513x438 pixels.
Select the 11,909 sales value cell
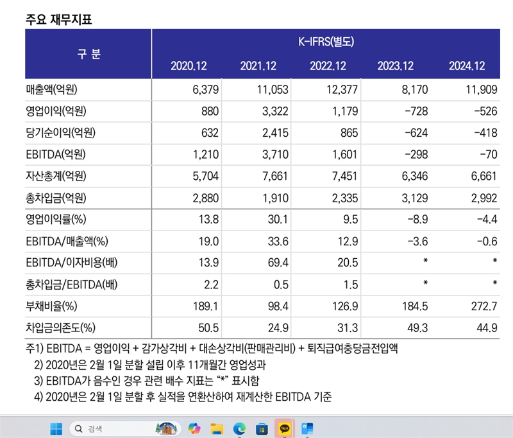pyautogui.click(x=482, y=89)
